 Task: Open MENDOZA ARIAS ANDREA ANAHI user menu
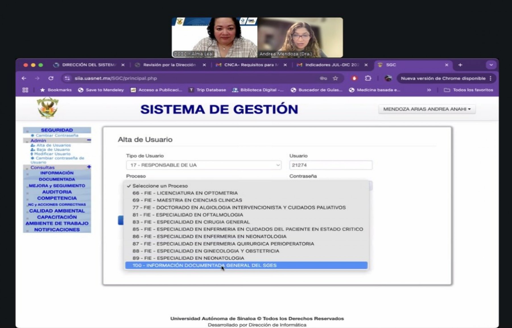point(427,109)
